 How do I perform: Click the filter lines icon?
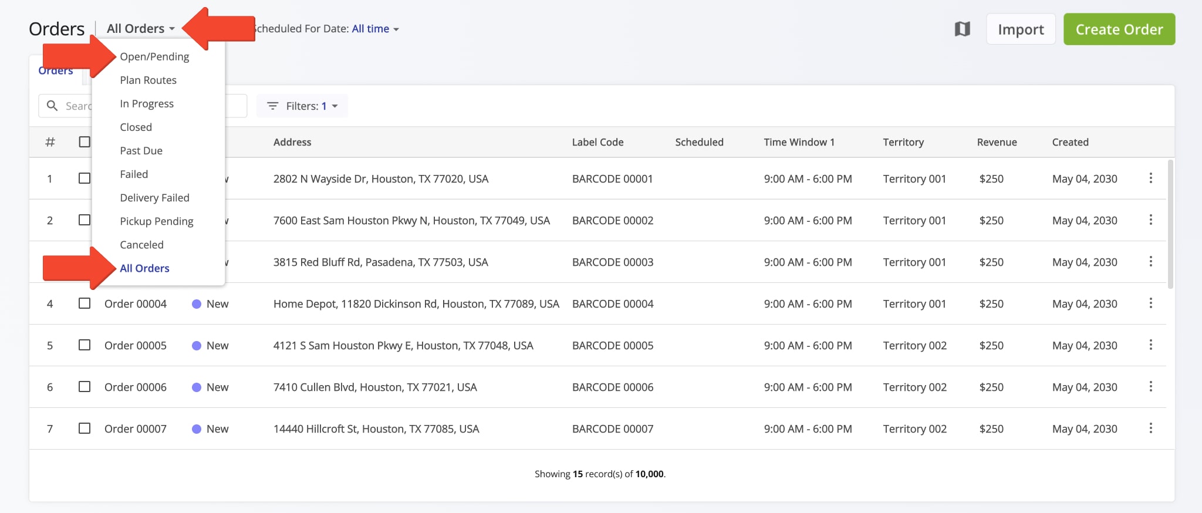pyautogui.click(x=272, y=106)
